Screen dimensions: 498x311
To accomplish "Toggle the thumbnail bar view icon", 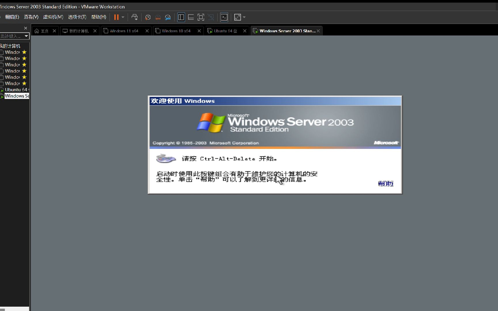I will click(x=191, y=17).
